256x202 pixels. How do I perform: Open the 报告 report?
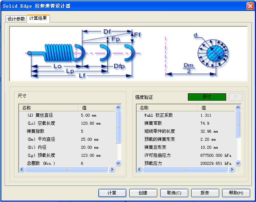pos(205,193)
